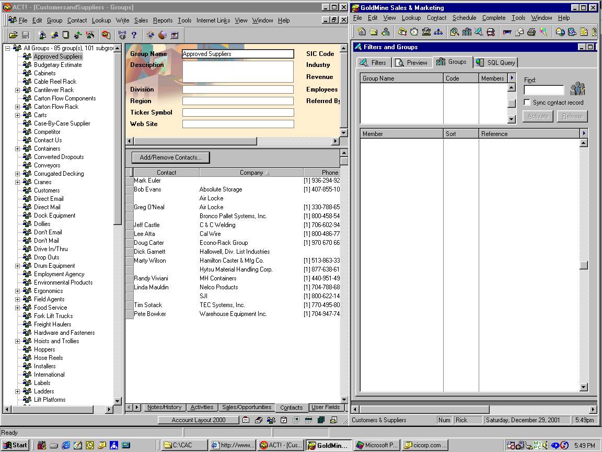Click the org chart icon in GoldMine toolbar
602x452 pixels.
tap(438, 32)
